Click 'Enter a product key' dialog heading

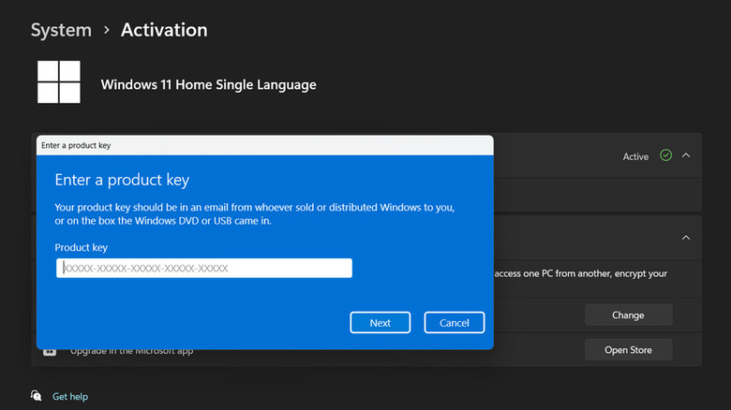point(122,180)
